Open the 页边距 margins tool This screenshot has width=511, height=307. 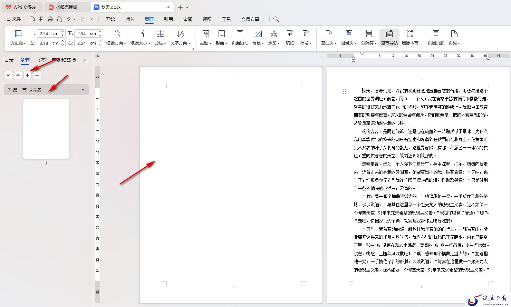point(18,38)
